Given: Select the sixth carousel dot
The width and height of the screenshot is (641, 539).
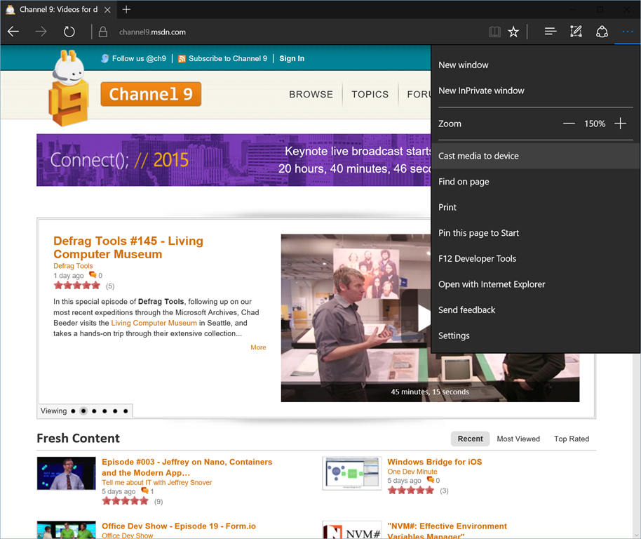Looking at the screenshot, I should coord(126,411).
